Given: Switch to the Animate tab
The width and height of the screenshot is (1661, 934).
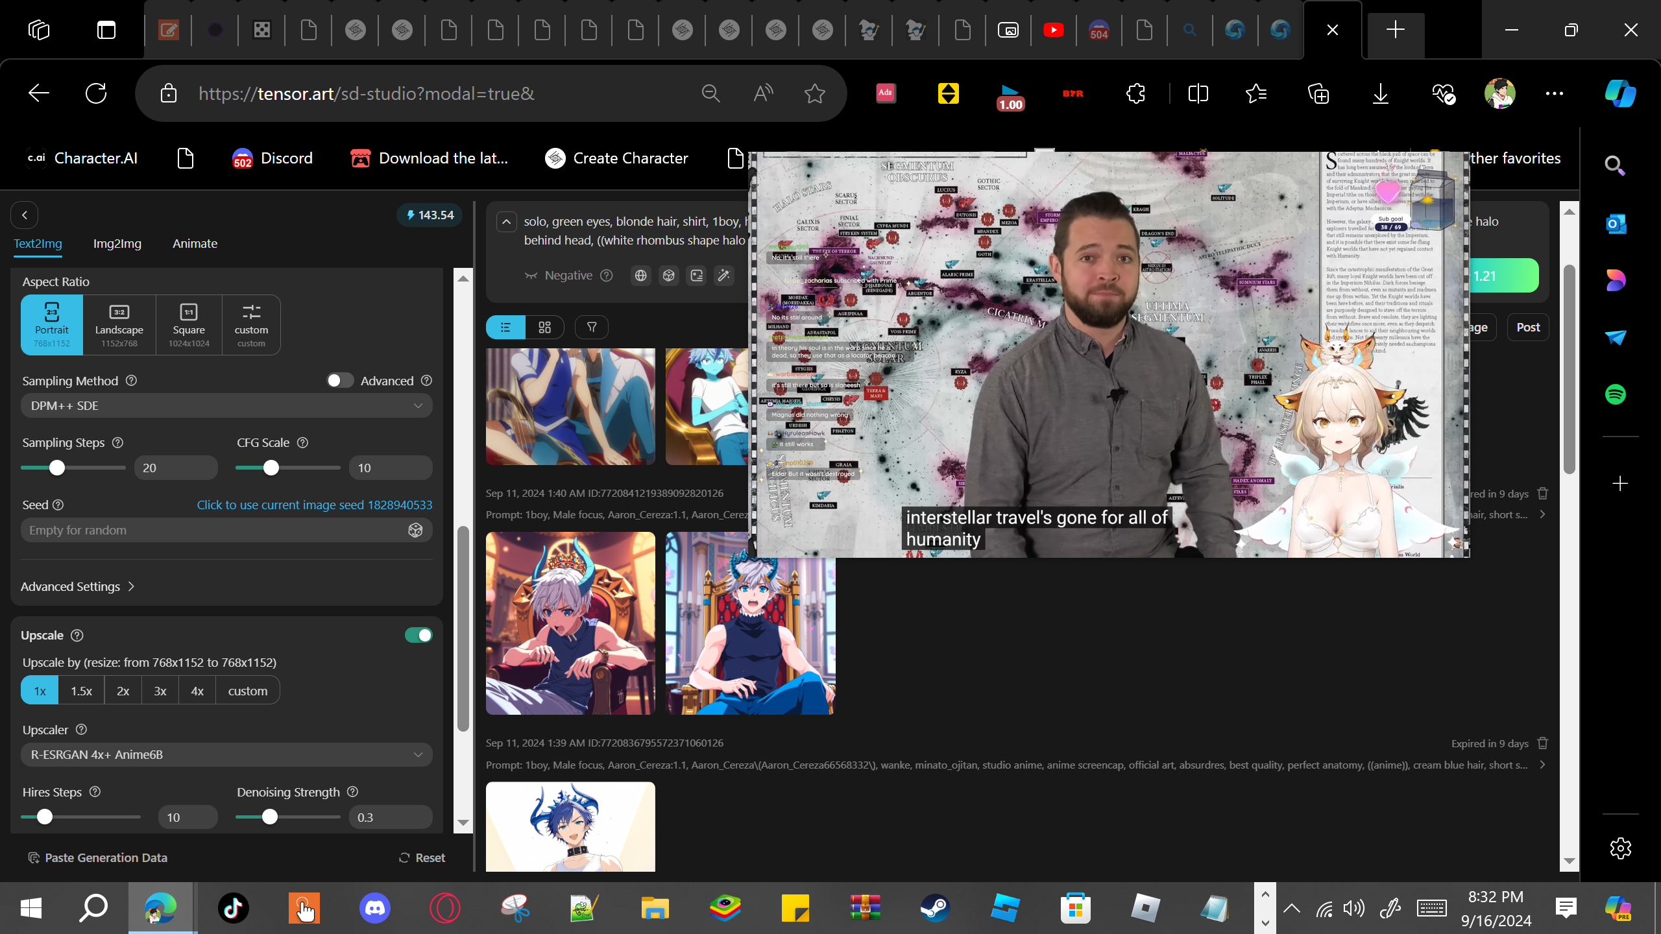Looking at the screenshot, I should coord(195,244).
